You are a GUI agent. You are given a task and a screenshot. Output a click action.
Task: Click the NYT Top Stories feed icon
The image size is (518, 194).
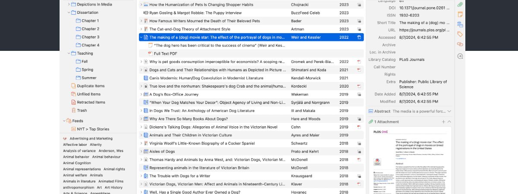[x=73, y=129]
